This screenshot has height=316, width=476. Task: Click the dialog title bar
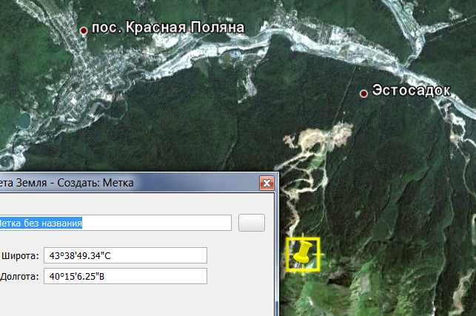tap(111, 183)
